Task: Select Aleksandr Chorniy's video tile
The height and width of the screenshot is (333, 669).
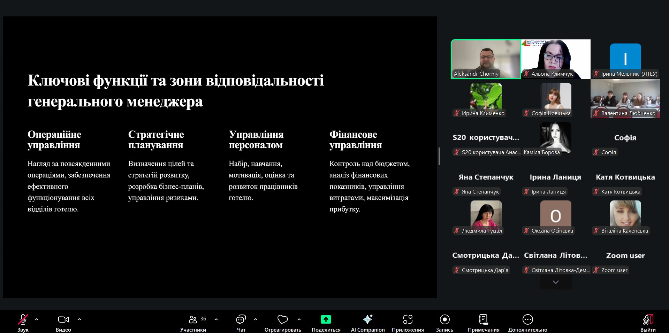Action: click(486, 59)
